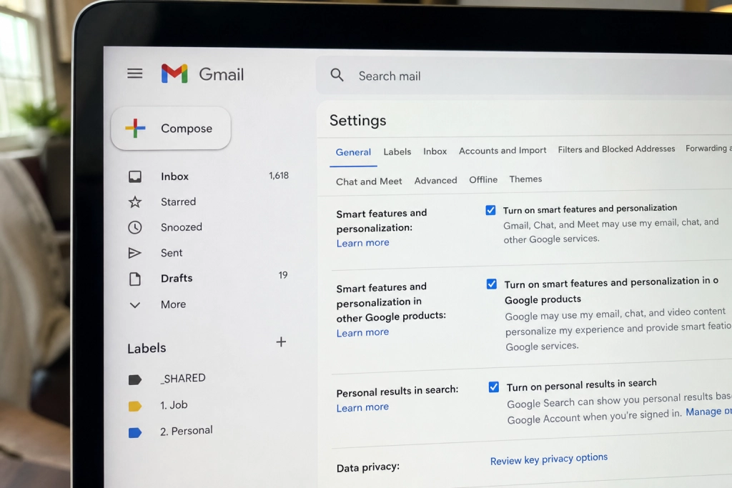This screenshot has height=488, width=732.
Task: Click the Drafts page icon
Action: (135, 279)
